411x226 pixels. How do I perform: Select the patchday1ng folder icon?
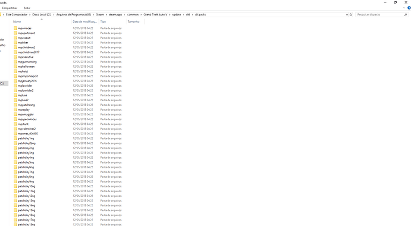(15, 139)
